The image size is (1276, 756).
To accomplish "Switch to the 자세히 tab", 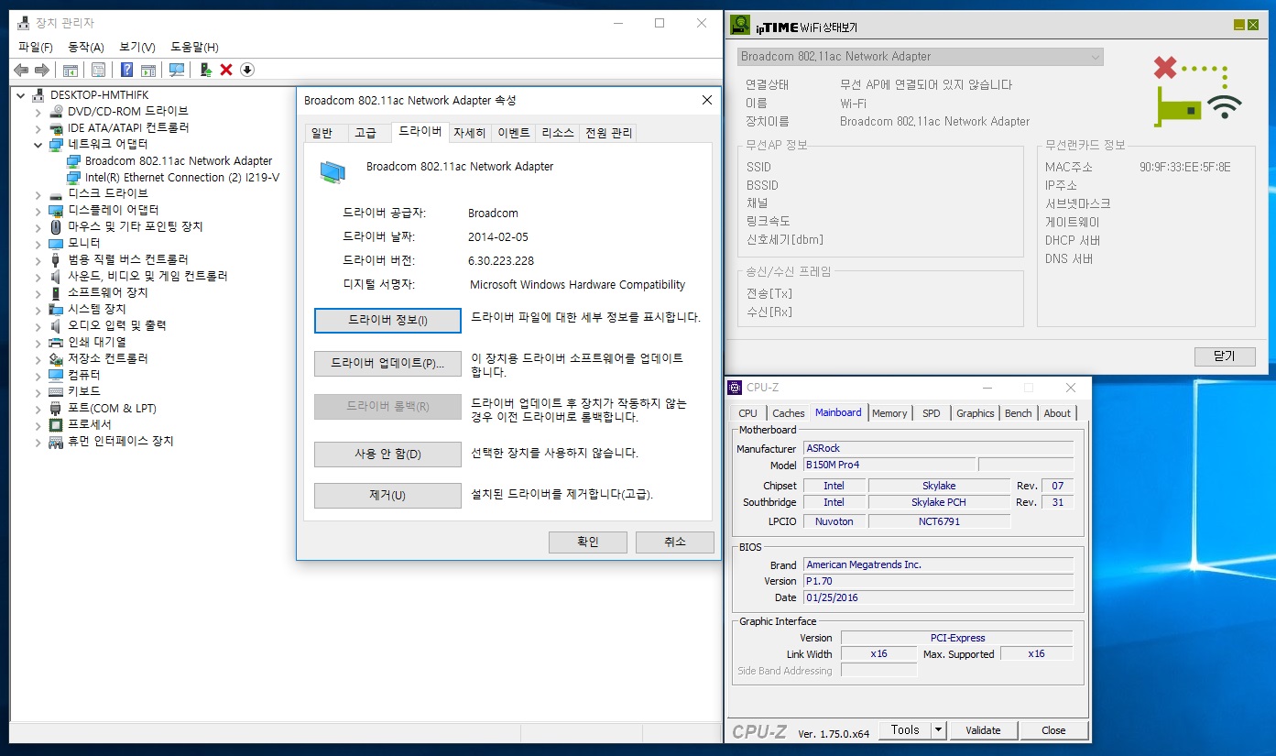I will [x=470, y=133].
